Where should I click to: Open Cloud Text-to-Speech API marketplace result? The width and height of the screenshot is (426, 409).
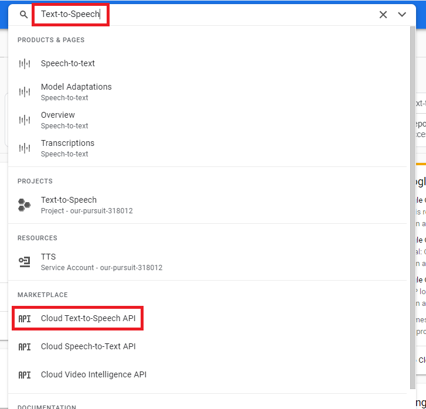pos(89,318)
